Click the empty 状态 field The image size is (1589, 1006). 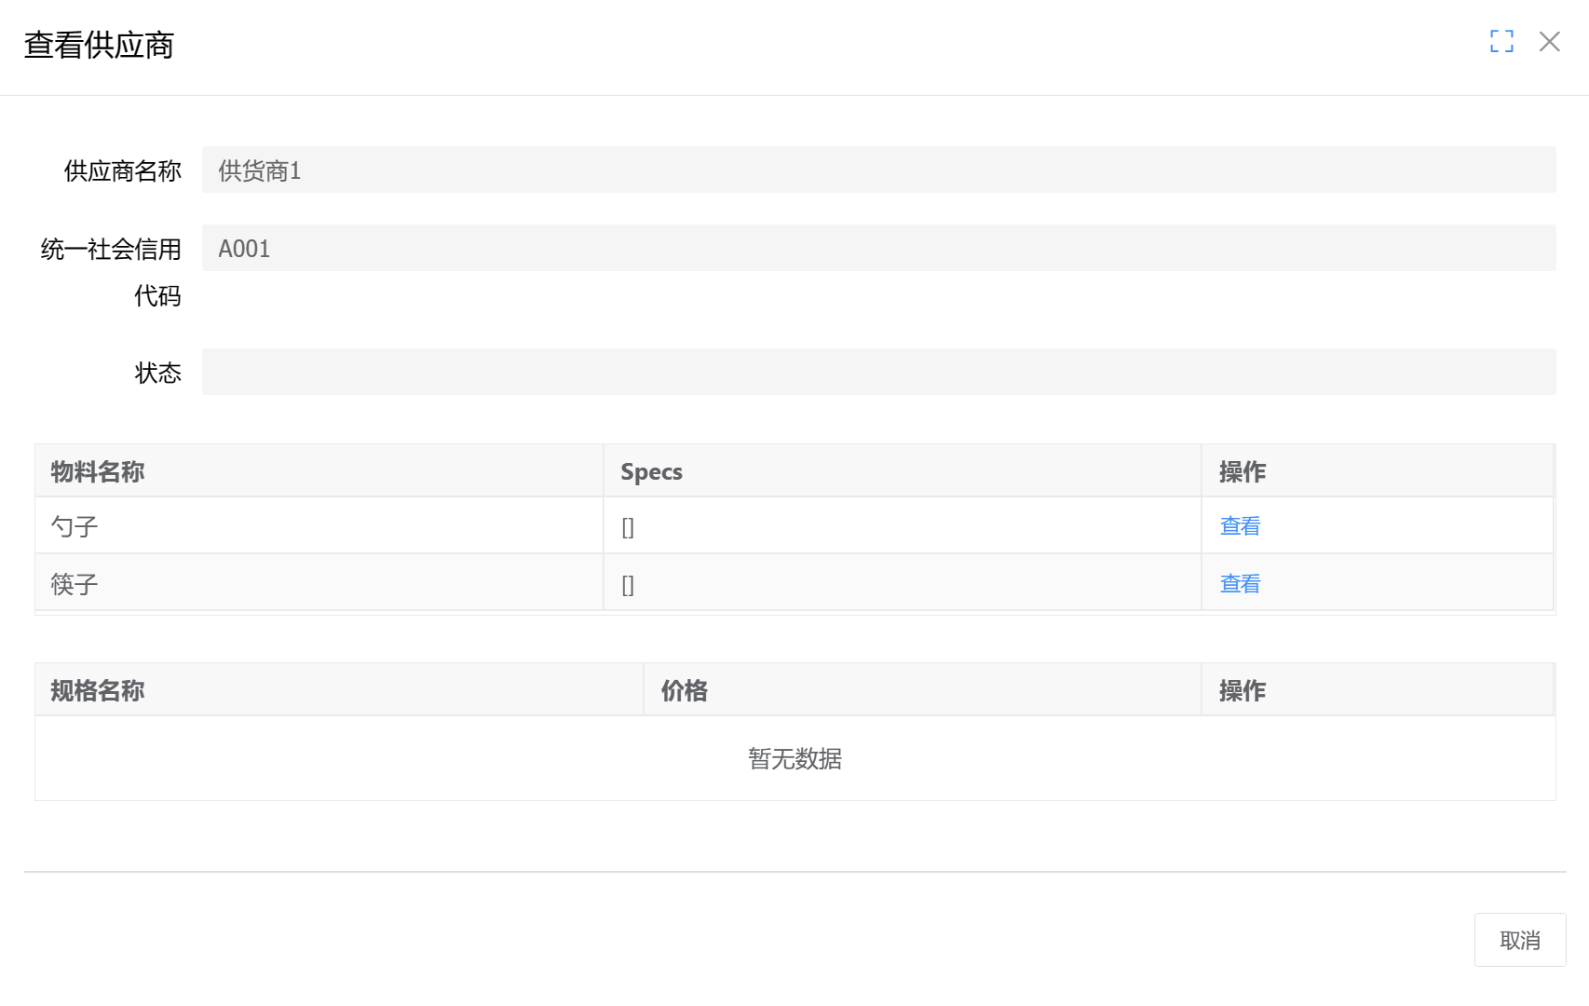click(652, 371)
